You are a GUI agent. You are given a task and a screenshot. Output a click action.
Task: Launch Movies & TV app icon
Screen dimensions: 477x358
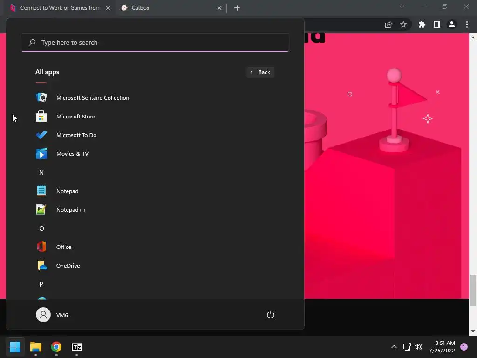(x=41, y=154)
